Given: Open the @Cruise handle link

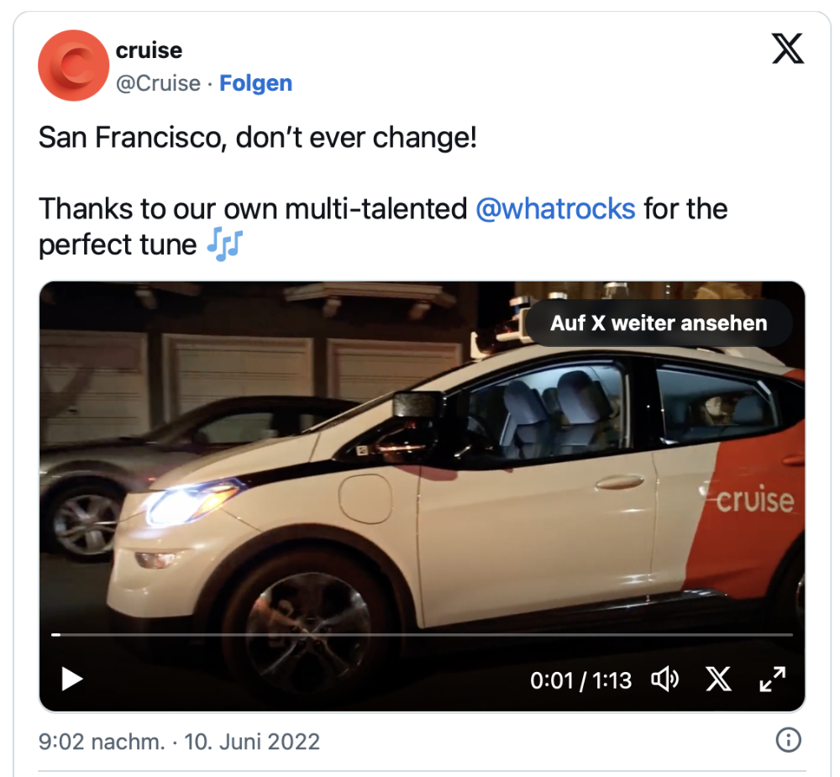Looking at the screenshot, I should pyautogui.click(x=158, y=83).
